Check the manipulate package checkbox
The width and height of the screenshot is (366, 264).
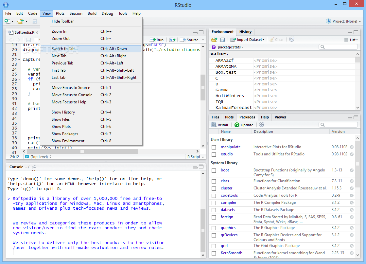click(x=214, y=147)
